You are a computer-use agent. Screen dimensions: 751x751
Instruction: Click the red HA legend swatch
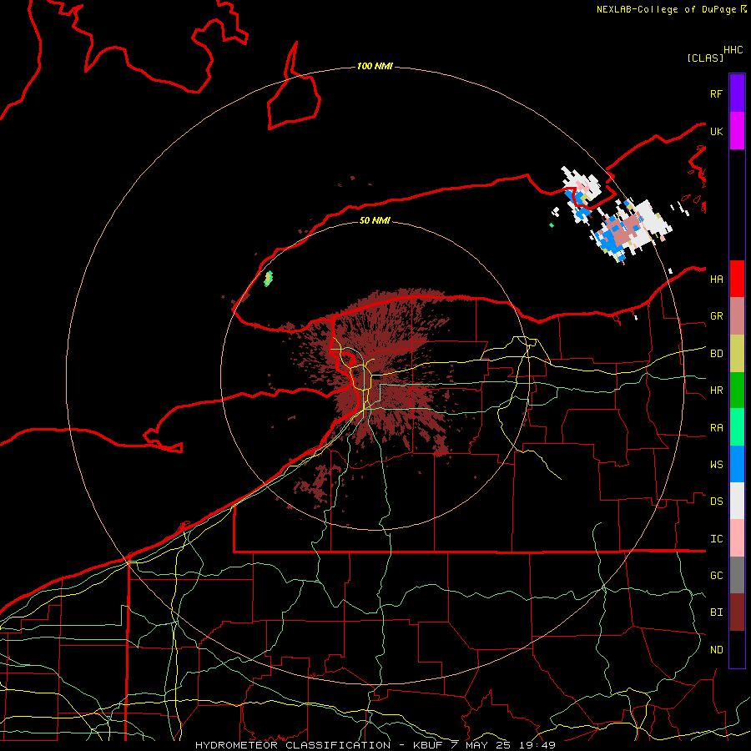737,279
